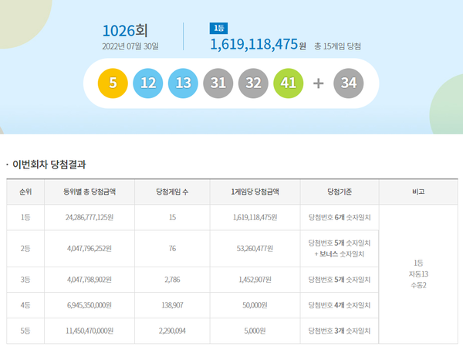
Task: Click the 자동13 note in 비고
Action: 418,274
